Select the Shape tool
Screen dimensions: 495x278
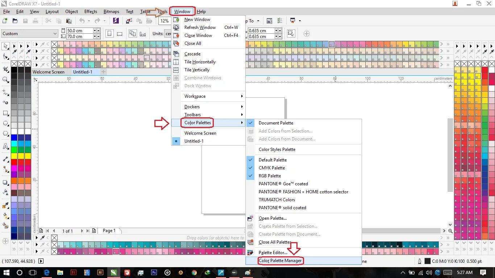tap(5, 57)
